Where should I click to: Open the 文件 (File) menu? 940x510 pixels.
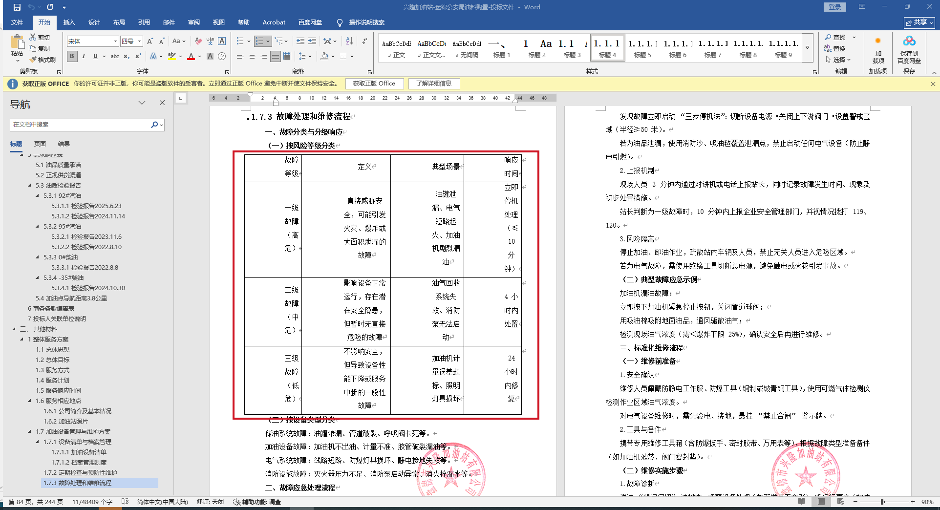(17, 22)
